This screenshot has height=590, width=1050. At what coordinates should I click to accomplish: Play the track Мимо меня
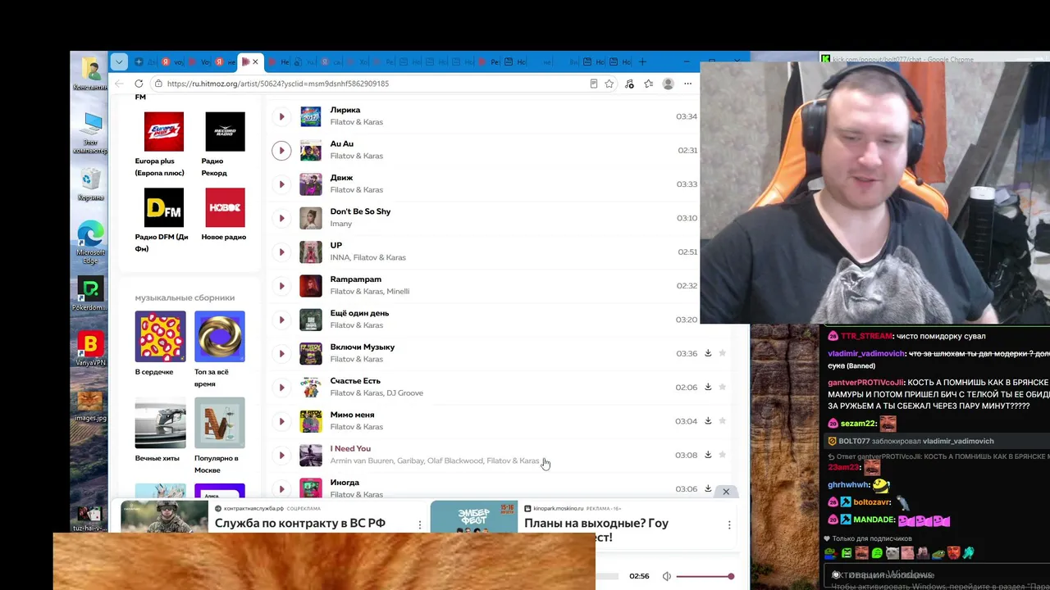(x=281, y=421)
